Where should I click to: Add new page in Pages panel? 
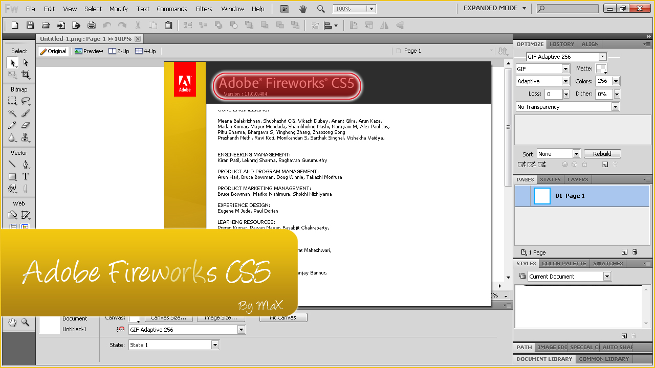pyautogui.click(x=625, y=252)
